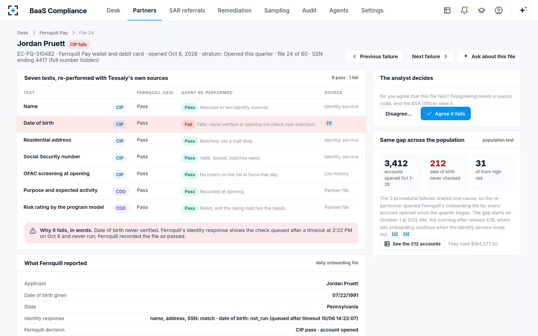Click the "daily onboarding file" label
538x336 pixels.
(337, 263)
